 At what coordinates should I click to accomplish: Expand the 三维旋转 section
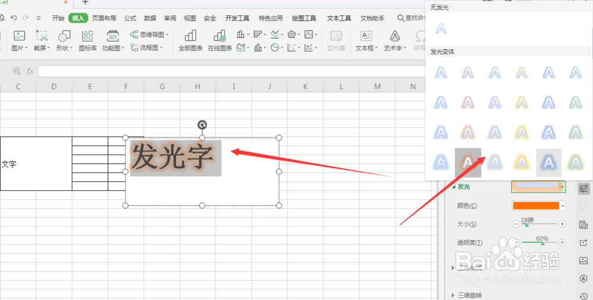[453, 295]
